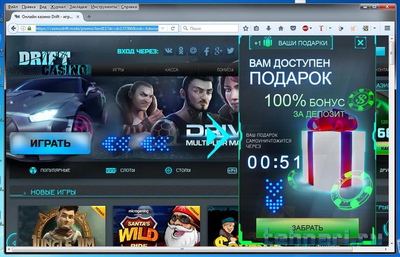Viewport: 400px width, 257px height.
Task: Open the Правка menu
Action: (x=29, y=7)
